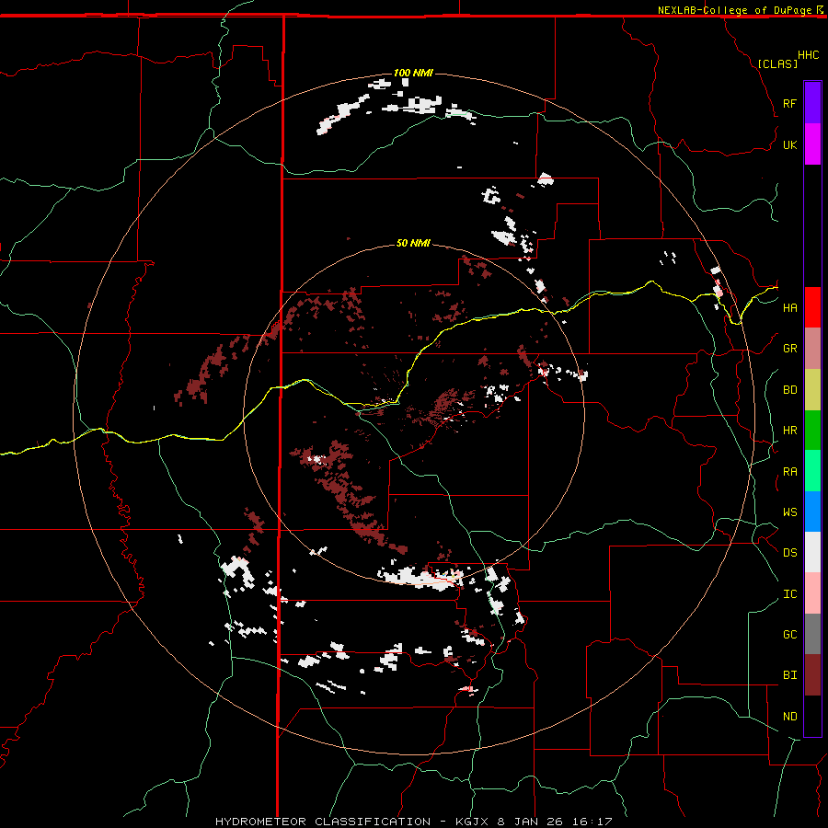Click the RF purple legend swatch

812,103
